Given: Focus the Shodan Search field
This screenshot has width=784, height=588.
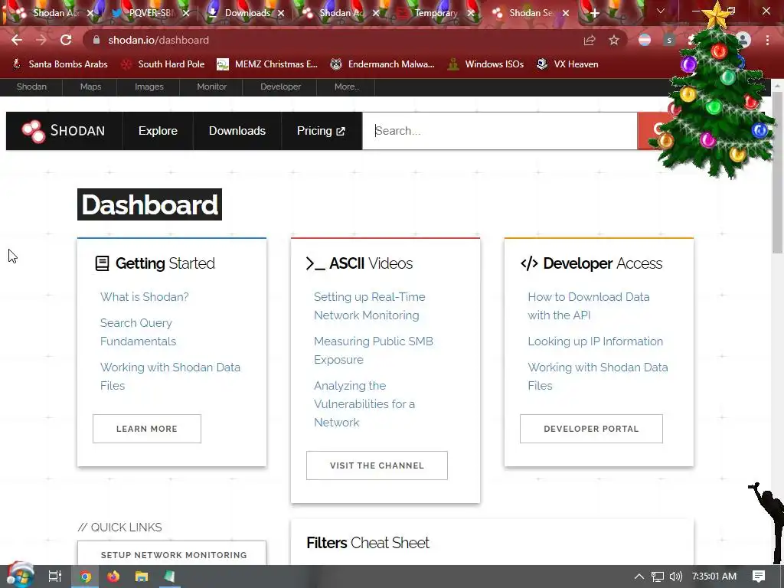Looking at the screenshot, I should 499,131.
